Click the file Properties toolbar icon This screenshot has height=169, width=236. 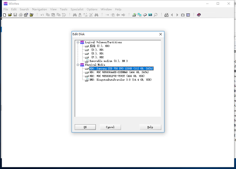click(26, 15)
